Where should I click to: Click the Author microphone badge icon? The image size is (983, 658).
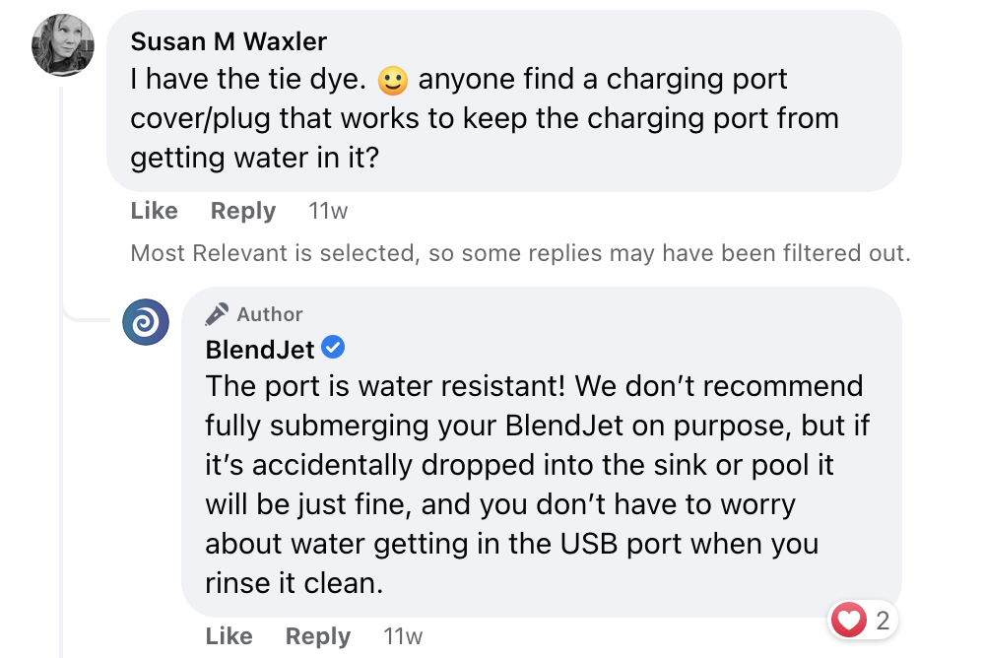pos(217,314)
